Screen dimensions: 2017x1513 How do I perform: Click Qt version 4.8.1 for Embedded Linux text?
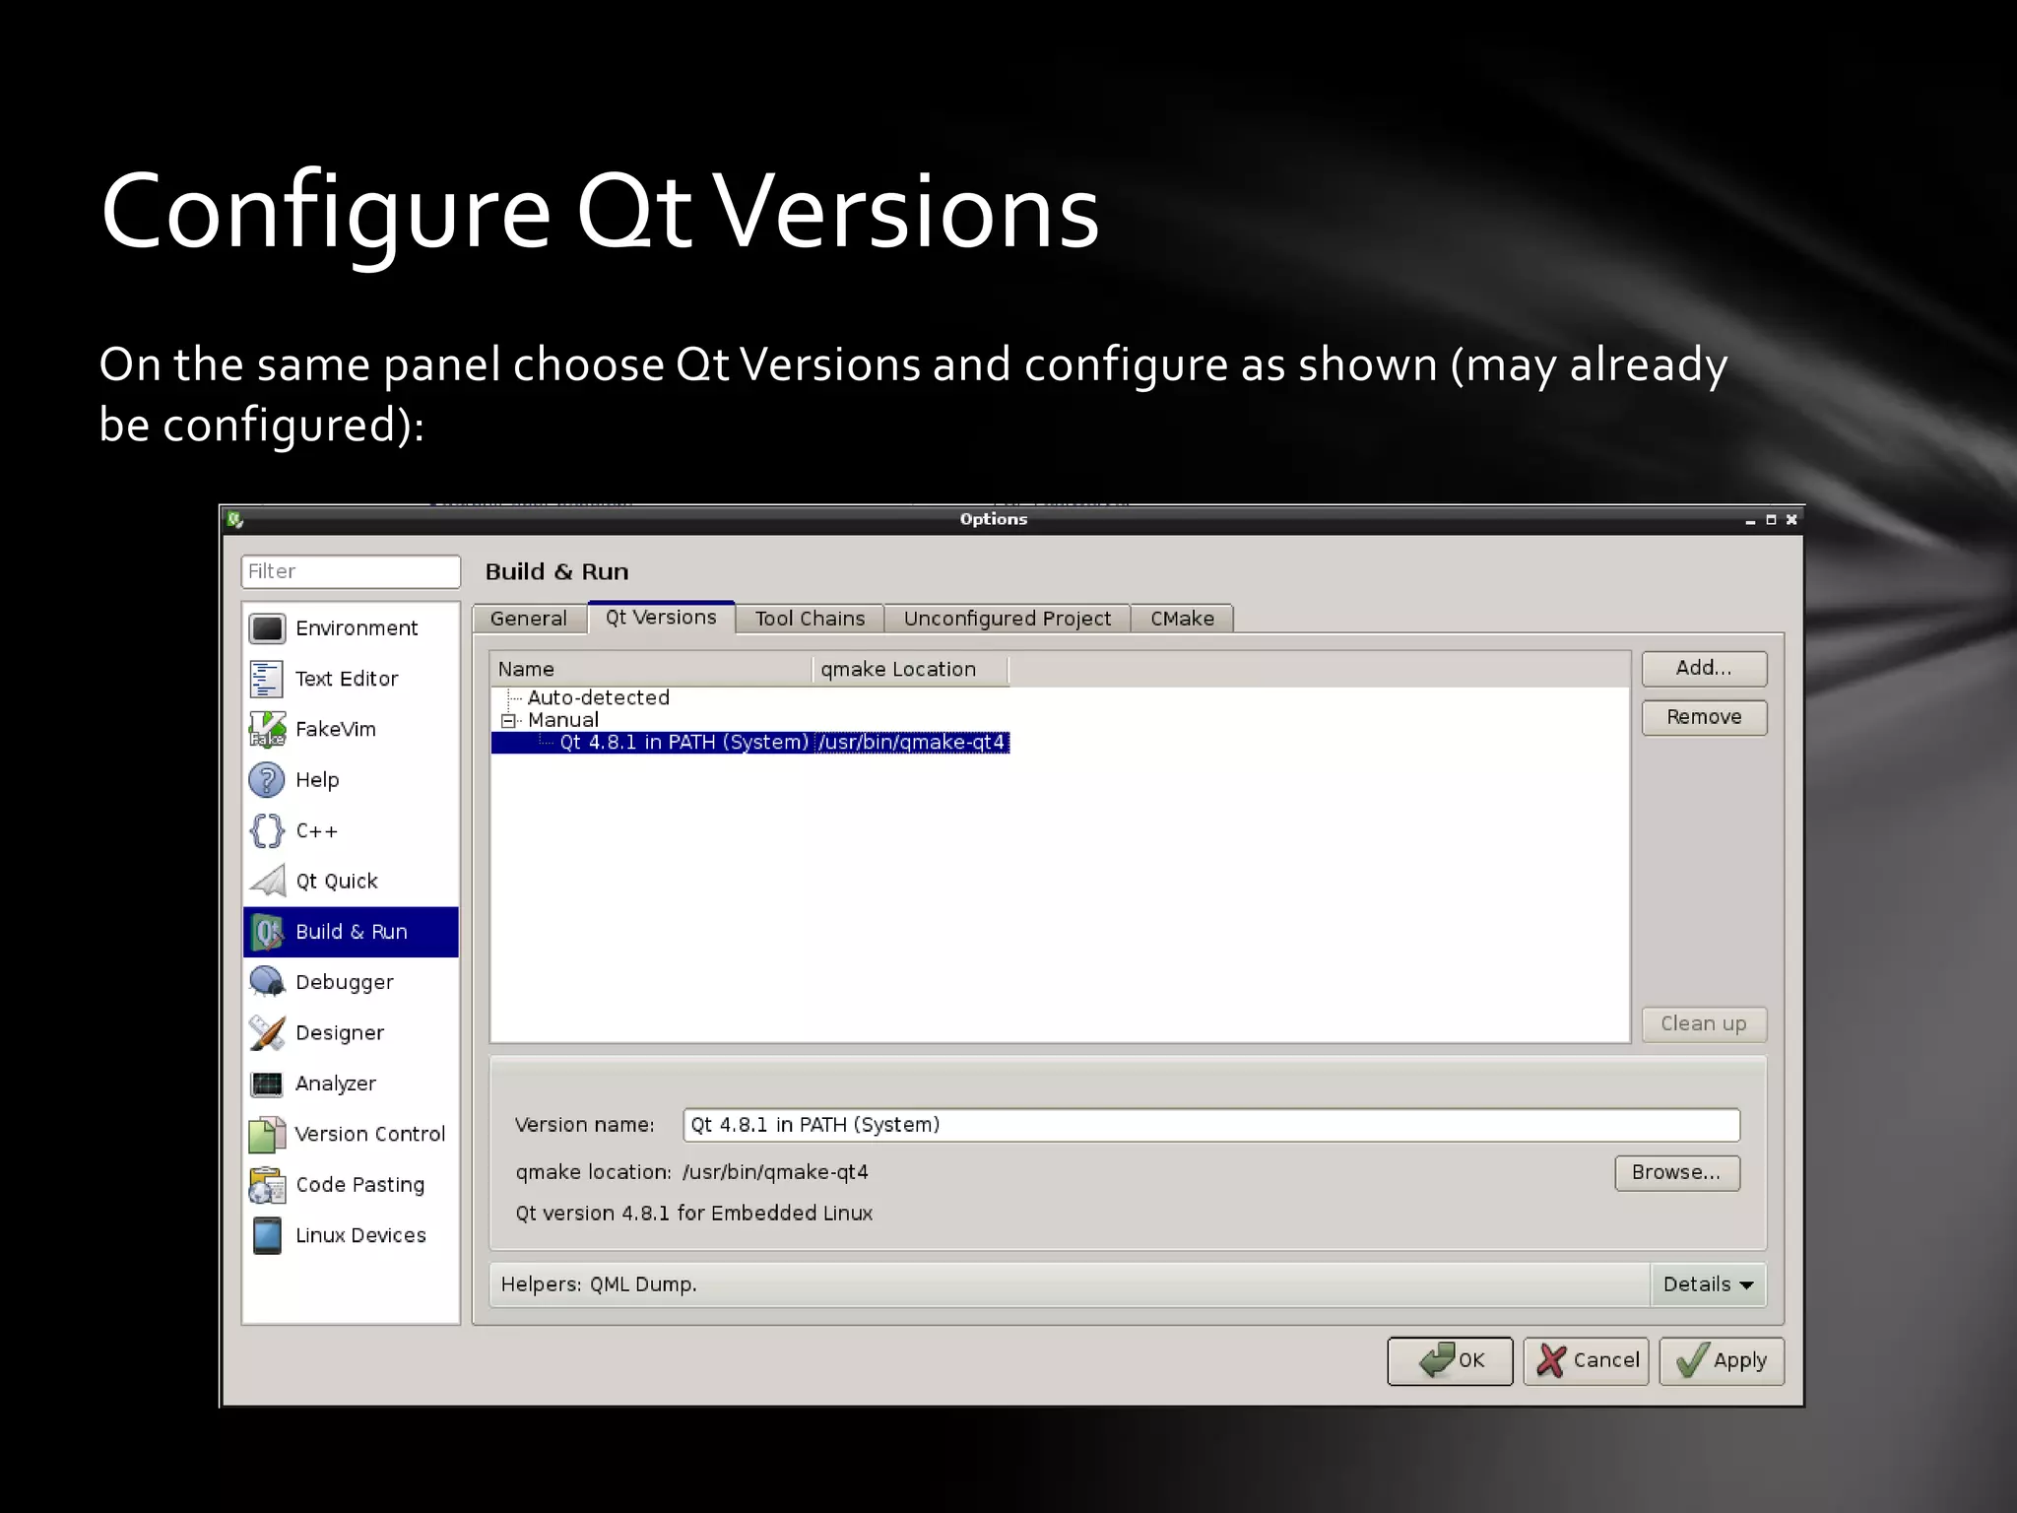pos(694,1214)
